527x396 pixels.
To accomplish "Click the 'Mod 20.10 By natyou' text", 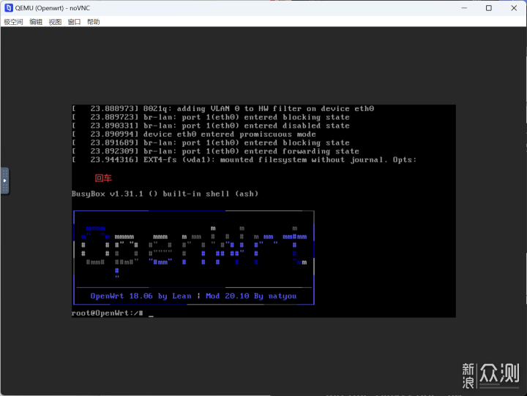I will tap(251, 296).
